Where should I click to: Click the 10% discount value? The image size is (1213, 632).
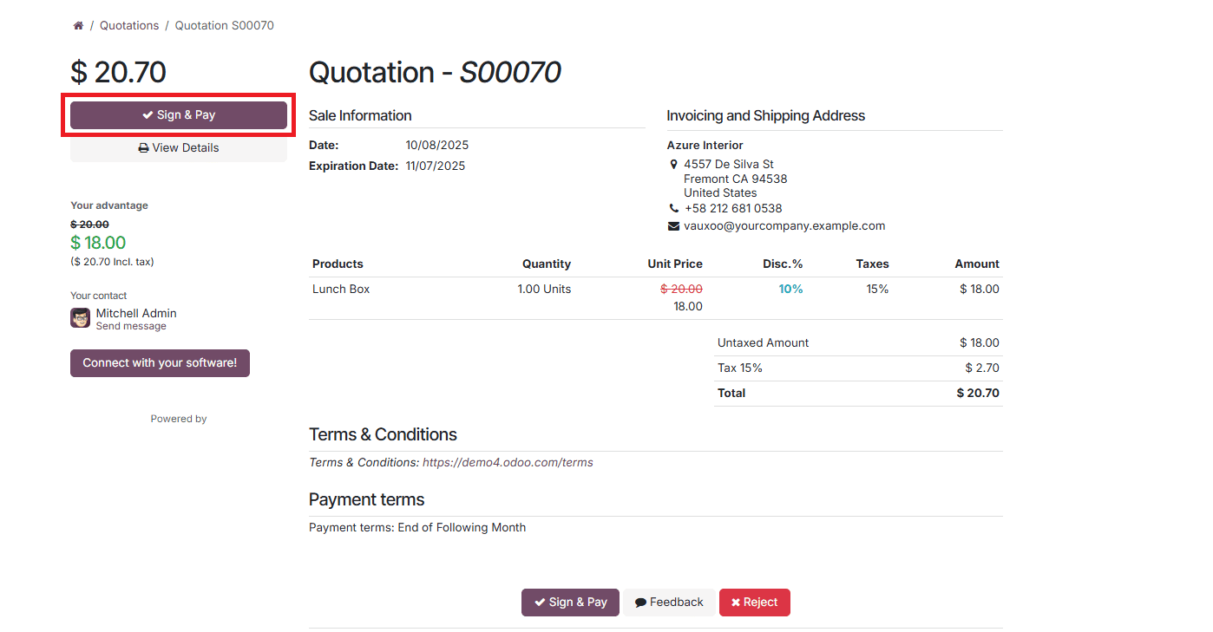(x=790, y=290)
